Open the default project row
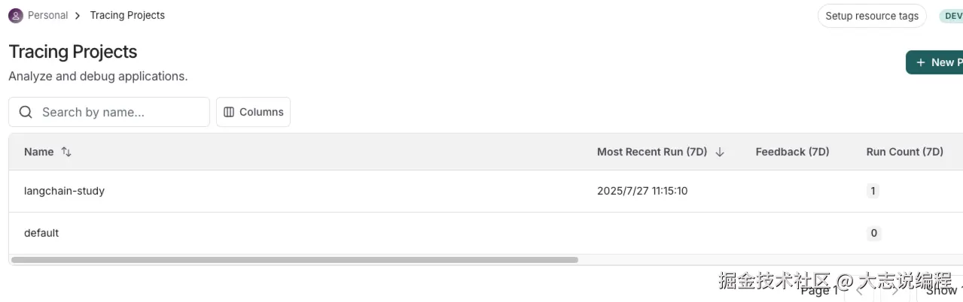Screen dimensions: 963x302 [x=41, y=233]
